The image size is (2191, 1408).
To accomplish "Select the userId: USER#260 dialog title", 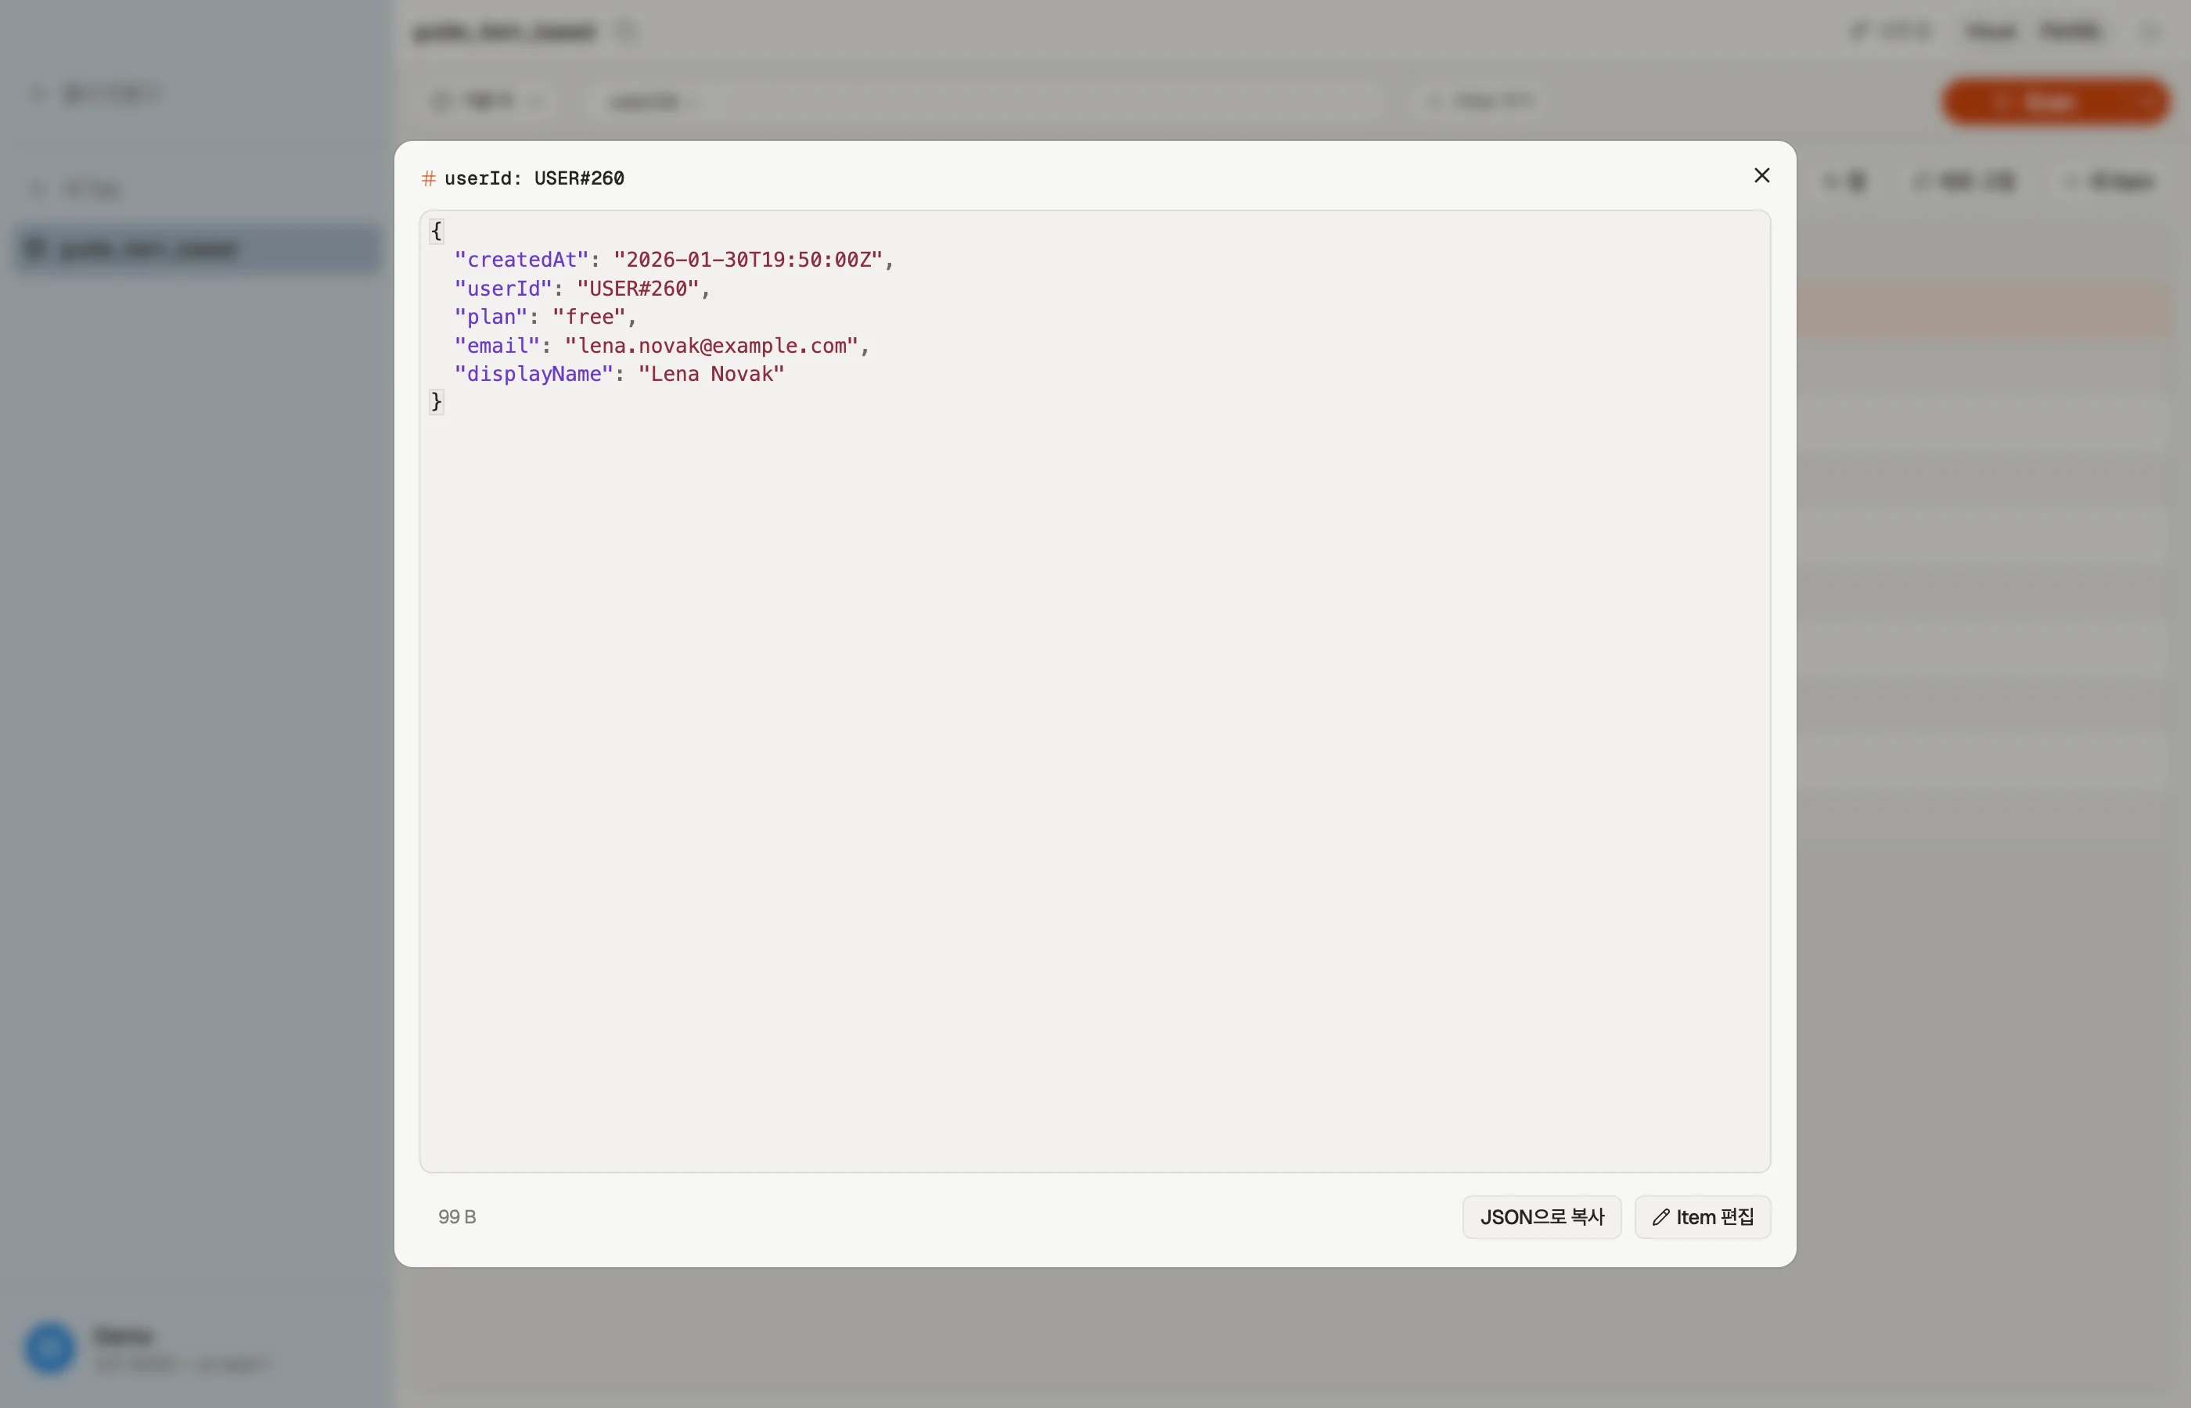I will [534, 178].
